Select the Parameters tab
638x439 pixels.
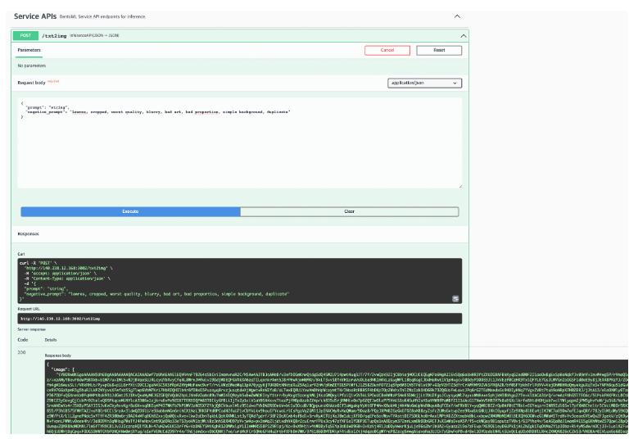[x=29, y=50]
